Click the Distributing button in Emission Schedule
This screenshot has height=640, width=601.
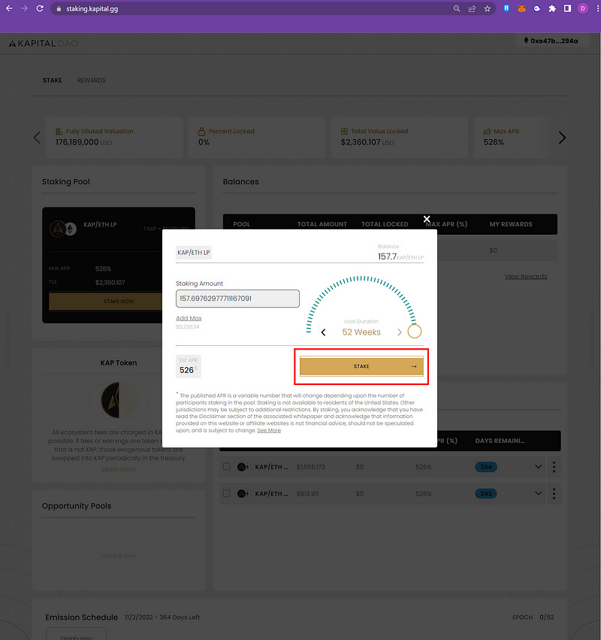76,635
